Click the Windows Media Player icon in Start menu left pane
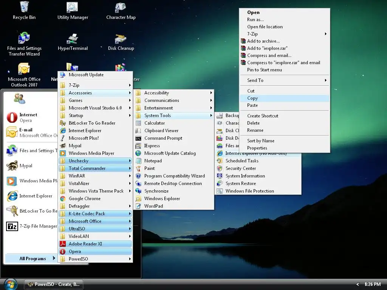Image resolution: width=387 pixels, height=290 pixels. click(12, 181)
